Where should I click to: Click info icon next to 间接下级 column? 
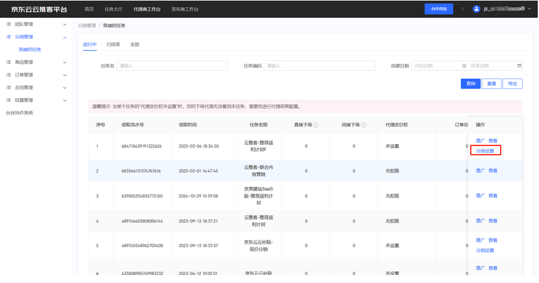tap(363, 125)
